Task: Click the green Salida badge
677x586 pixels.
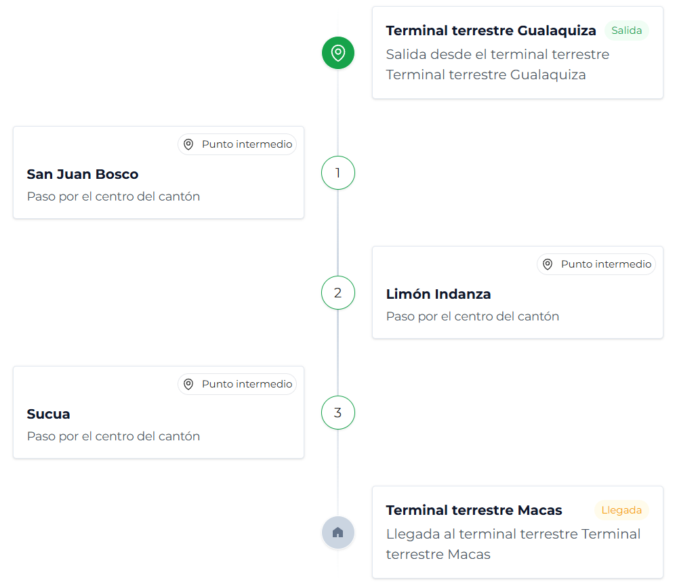Action: (626, 30)
